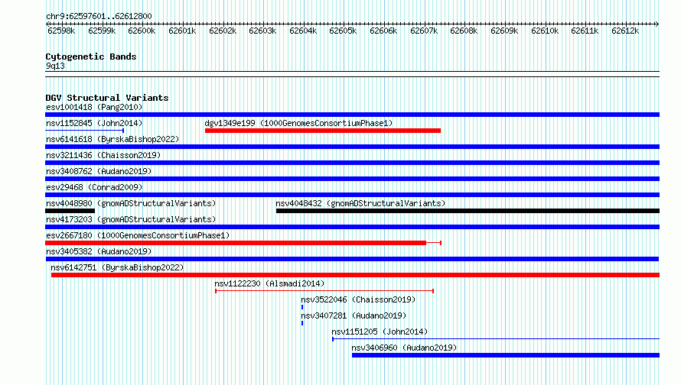This screenshot has height=385, width=681.
Task: Click the 62612k ruler tick label
Action: pos(625,31)
